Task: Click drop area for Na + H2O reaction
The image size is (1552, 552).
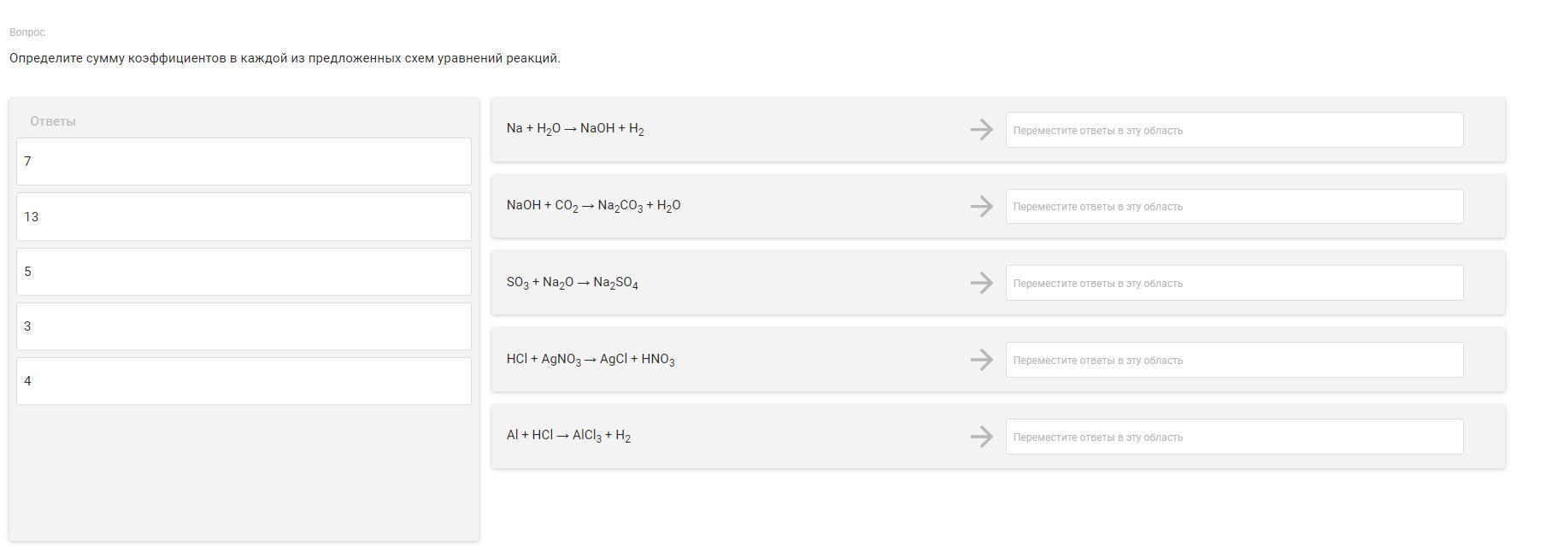Action: [x=1234, y=130]
